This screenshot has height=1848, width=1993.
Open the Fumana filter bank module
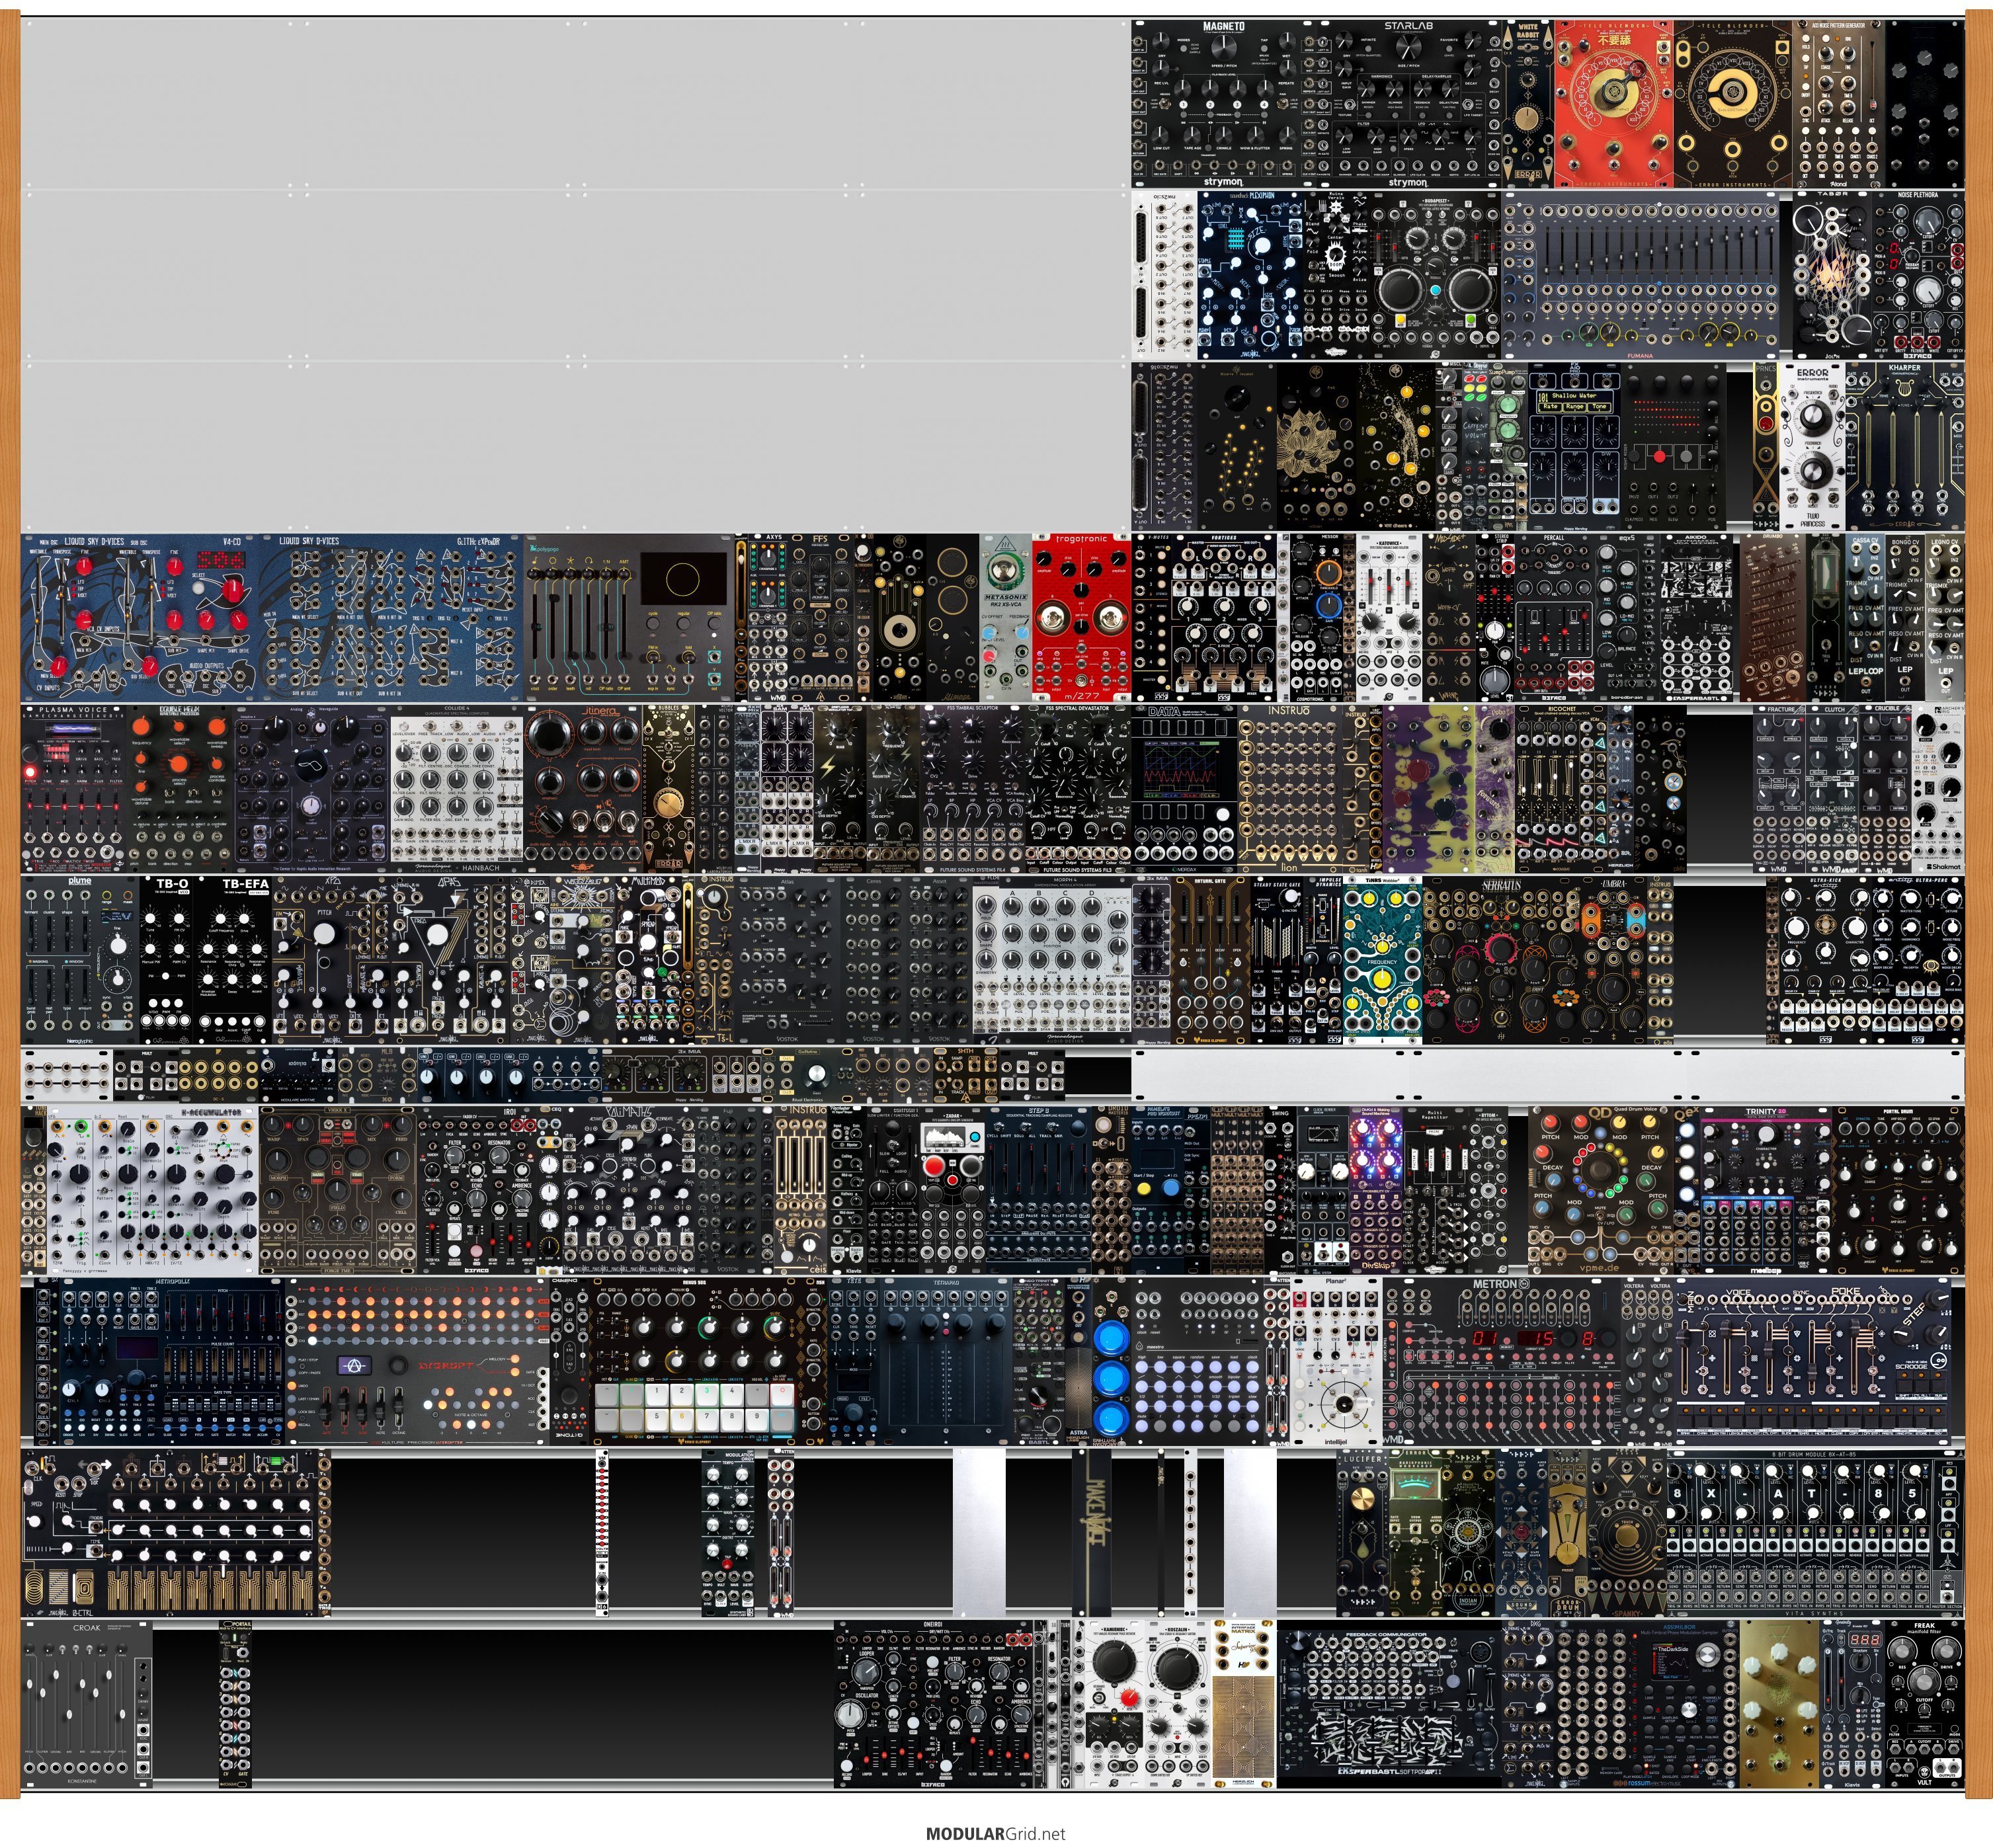[1640, 275]
